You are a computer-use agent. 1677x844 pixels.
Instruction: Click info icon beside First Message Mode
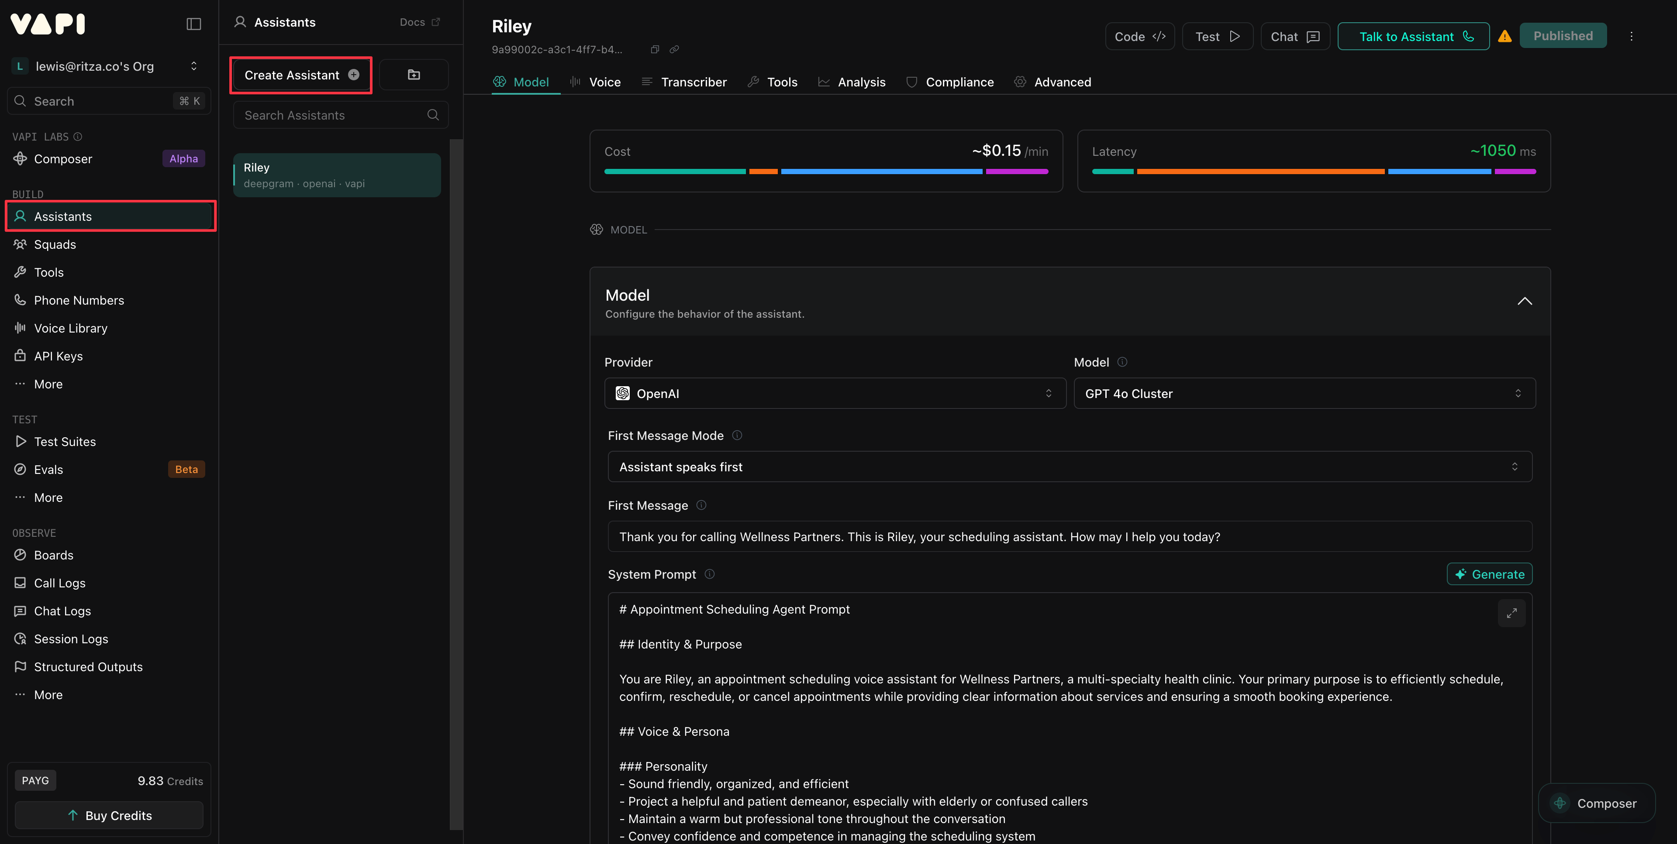(737, 436)
